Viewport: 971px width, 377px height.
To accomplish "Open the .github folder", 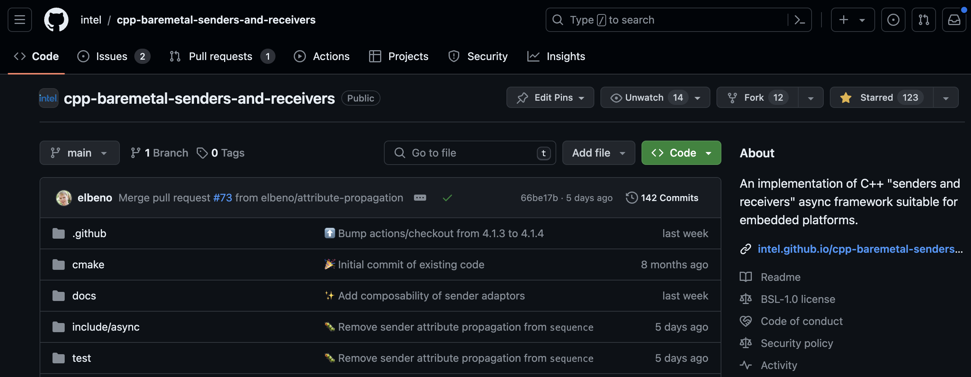I will (89, 233).
